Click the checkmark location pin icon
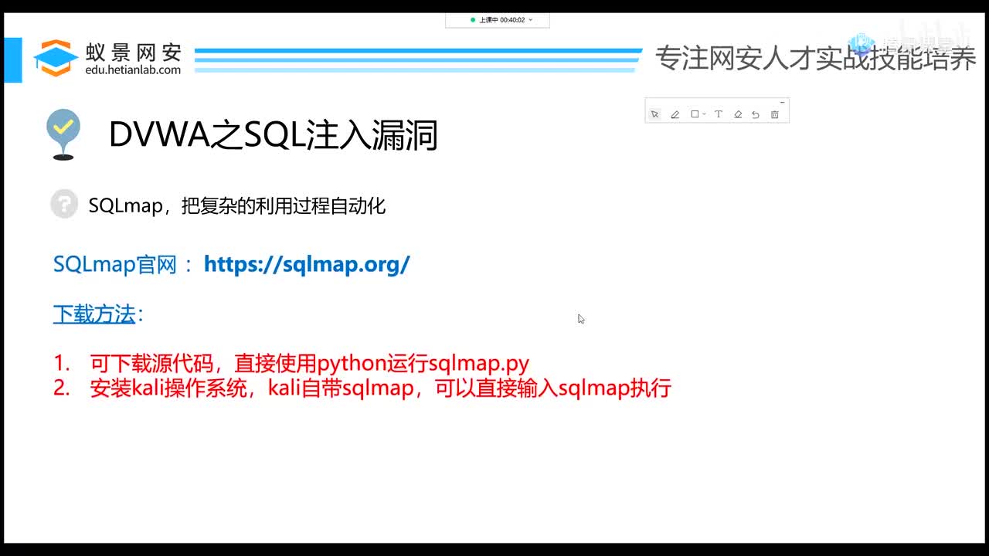This screenshot has width=989, height=556. pyautogui.click(x=63, y=135)
